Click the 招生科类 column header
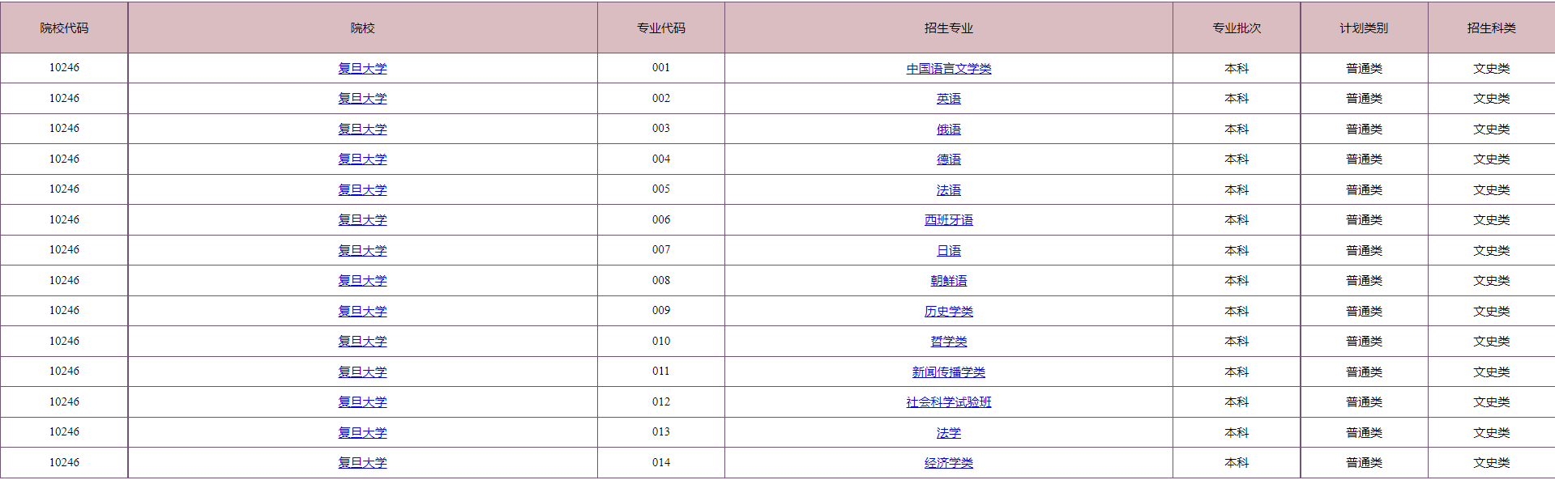Screen dimensions: 1555x480 click(x=1491, y=28)
